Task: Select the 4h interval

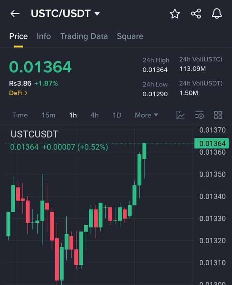Action: (94, 115)
